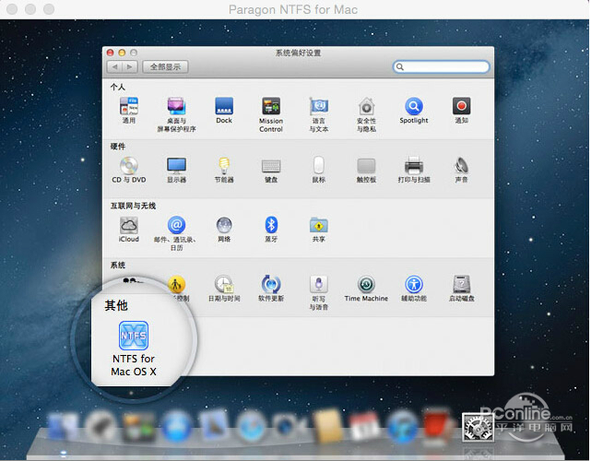Click the 全部显示 Show All button
The image size is (591, 461).
click(165, 66)
